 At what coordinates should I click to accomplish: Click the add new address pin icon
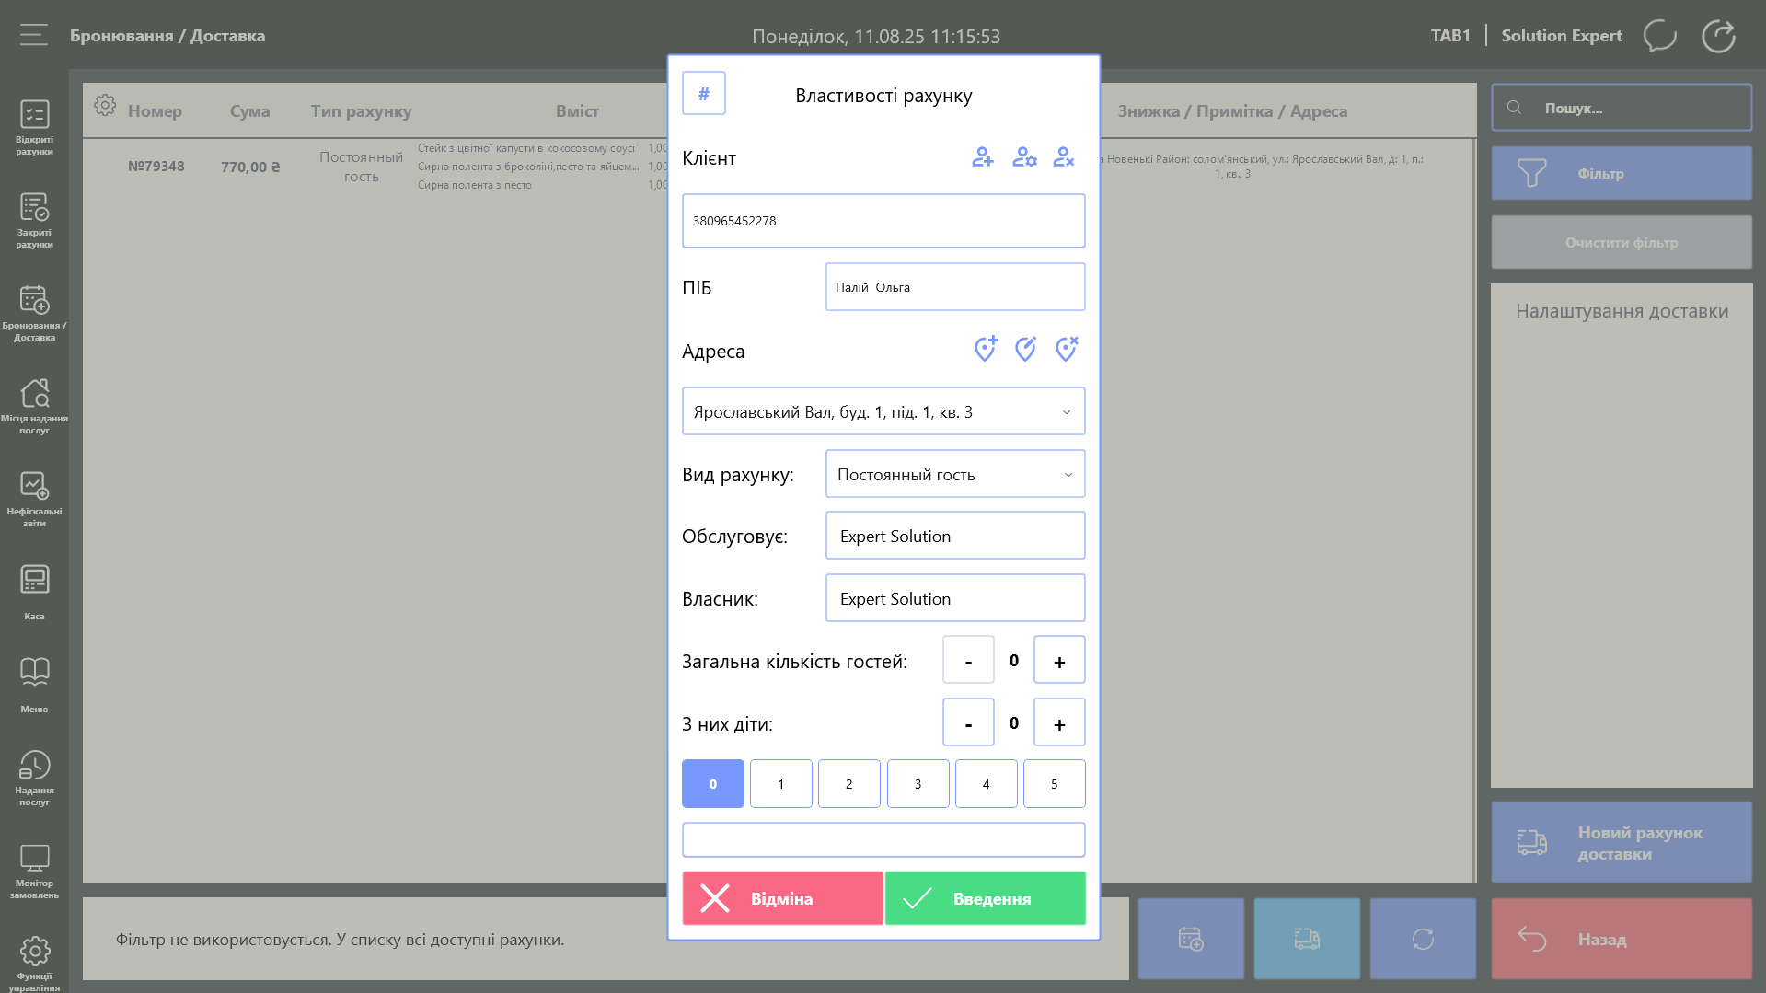[x=986, y=349]
